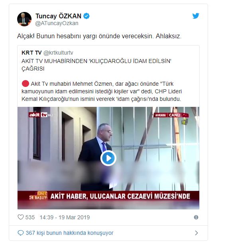230x242 pixels.
Task: Open Tuncay ÖZKAN's profile picture
Action: tap(24, 19)
